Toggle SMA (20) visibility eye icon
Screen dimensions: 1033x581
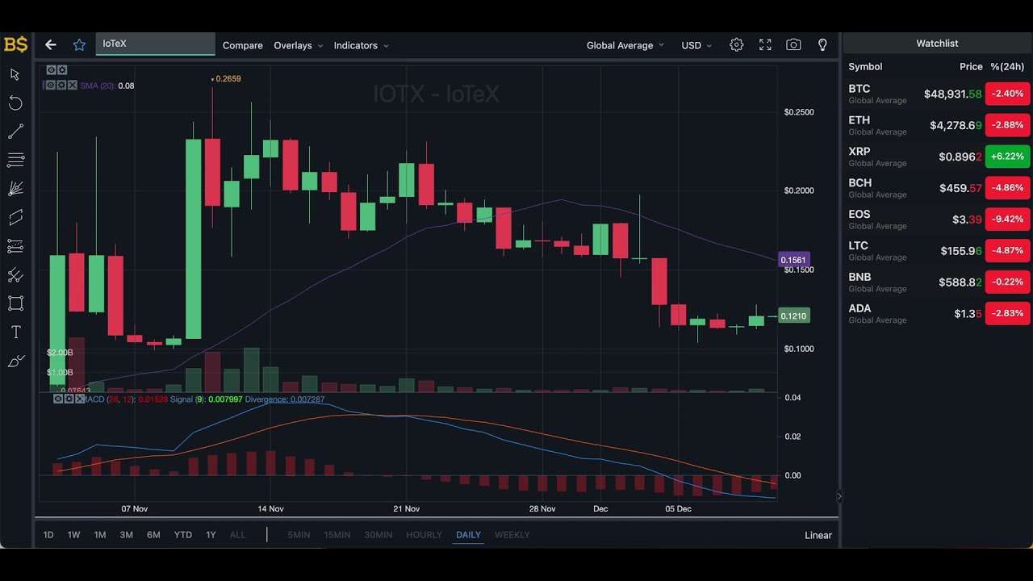coord(50,85)
